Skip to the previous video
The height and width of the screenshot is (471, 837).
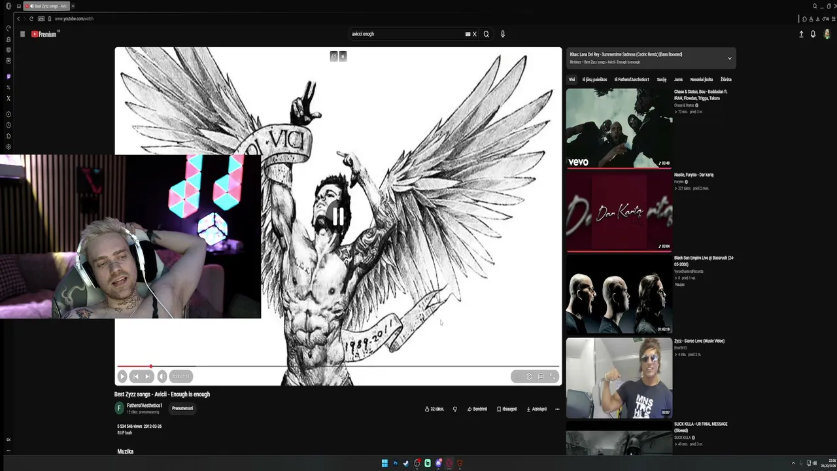tap(135, 376)
